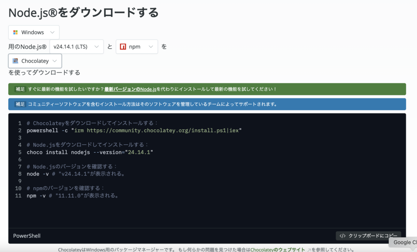This screenshot has height=252, width=417.
Task: Open the Chocolatey install method dropdown chevron
Action: point(55,61)
